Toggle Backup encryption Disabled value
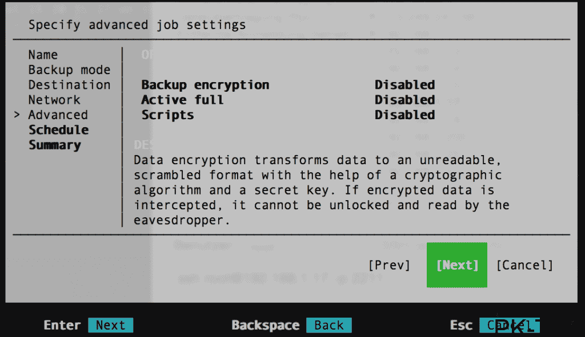The image size is (585, 337). click(x=404, y=85)
